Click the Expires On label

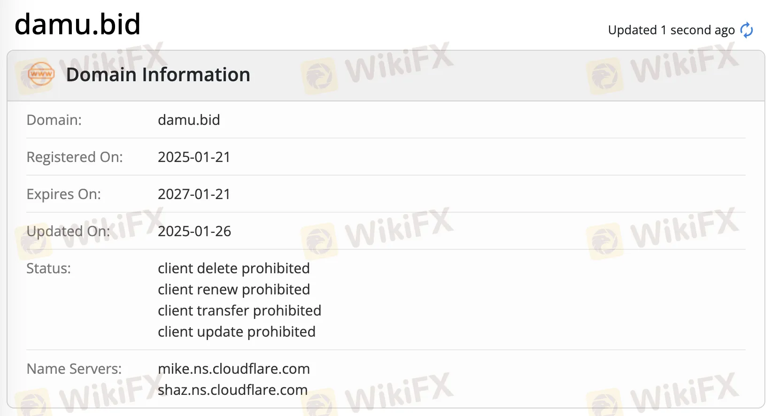pos(64,194)
